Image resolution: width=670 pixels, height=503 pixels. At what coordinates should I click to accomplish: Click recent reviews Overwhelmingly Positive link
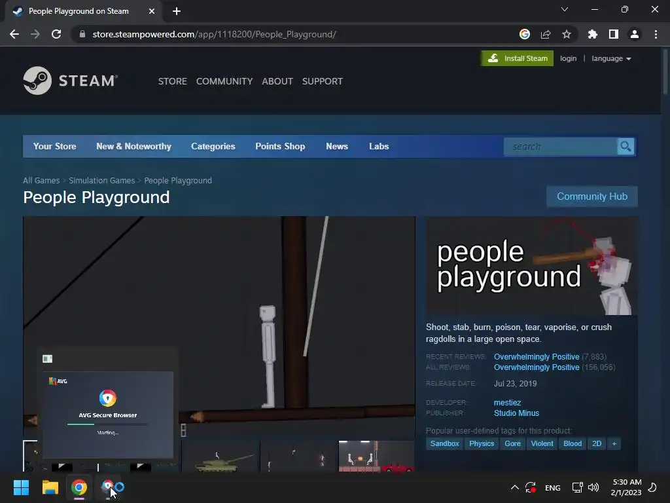click(x=537, y=357)
